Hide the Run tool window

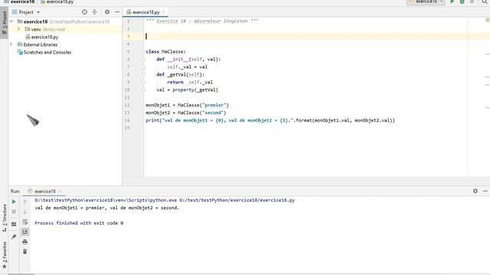coord(485,191)
